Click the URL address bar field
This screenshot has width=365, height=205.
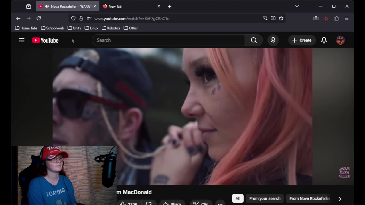click(x=177, y=18)
